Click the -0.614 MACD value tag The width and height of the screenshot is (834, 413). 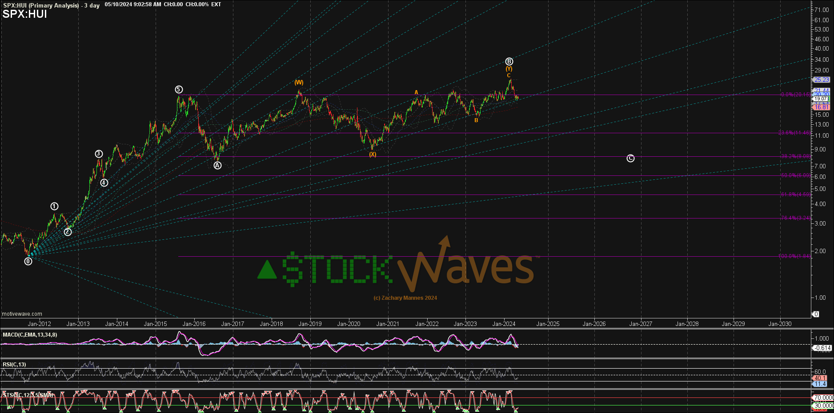click(x=822, y=348)
